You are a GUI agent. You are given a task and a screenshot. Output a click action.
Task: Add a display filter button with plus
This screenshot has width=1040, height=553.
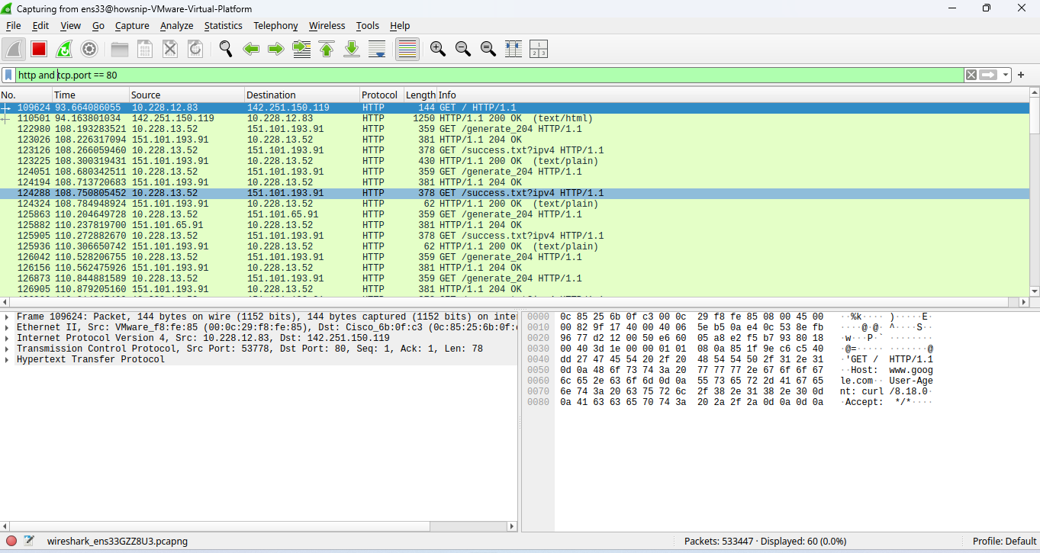click(1021, 76)
